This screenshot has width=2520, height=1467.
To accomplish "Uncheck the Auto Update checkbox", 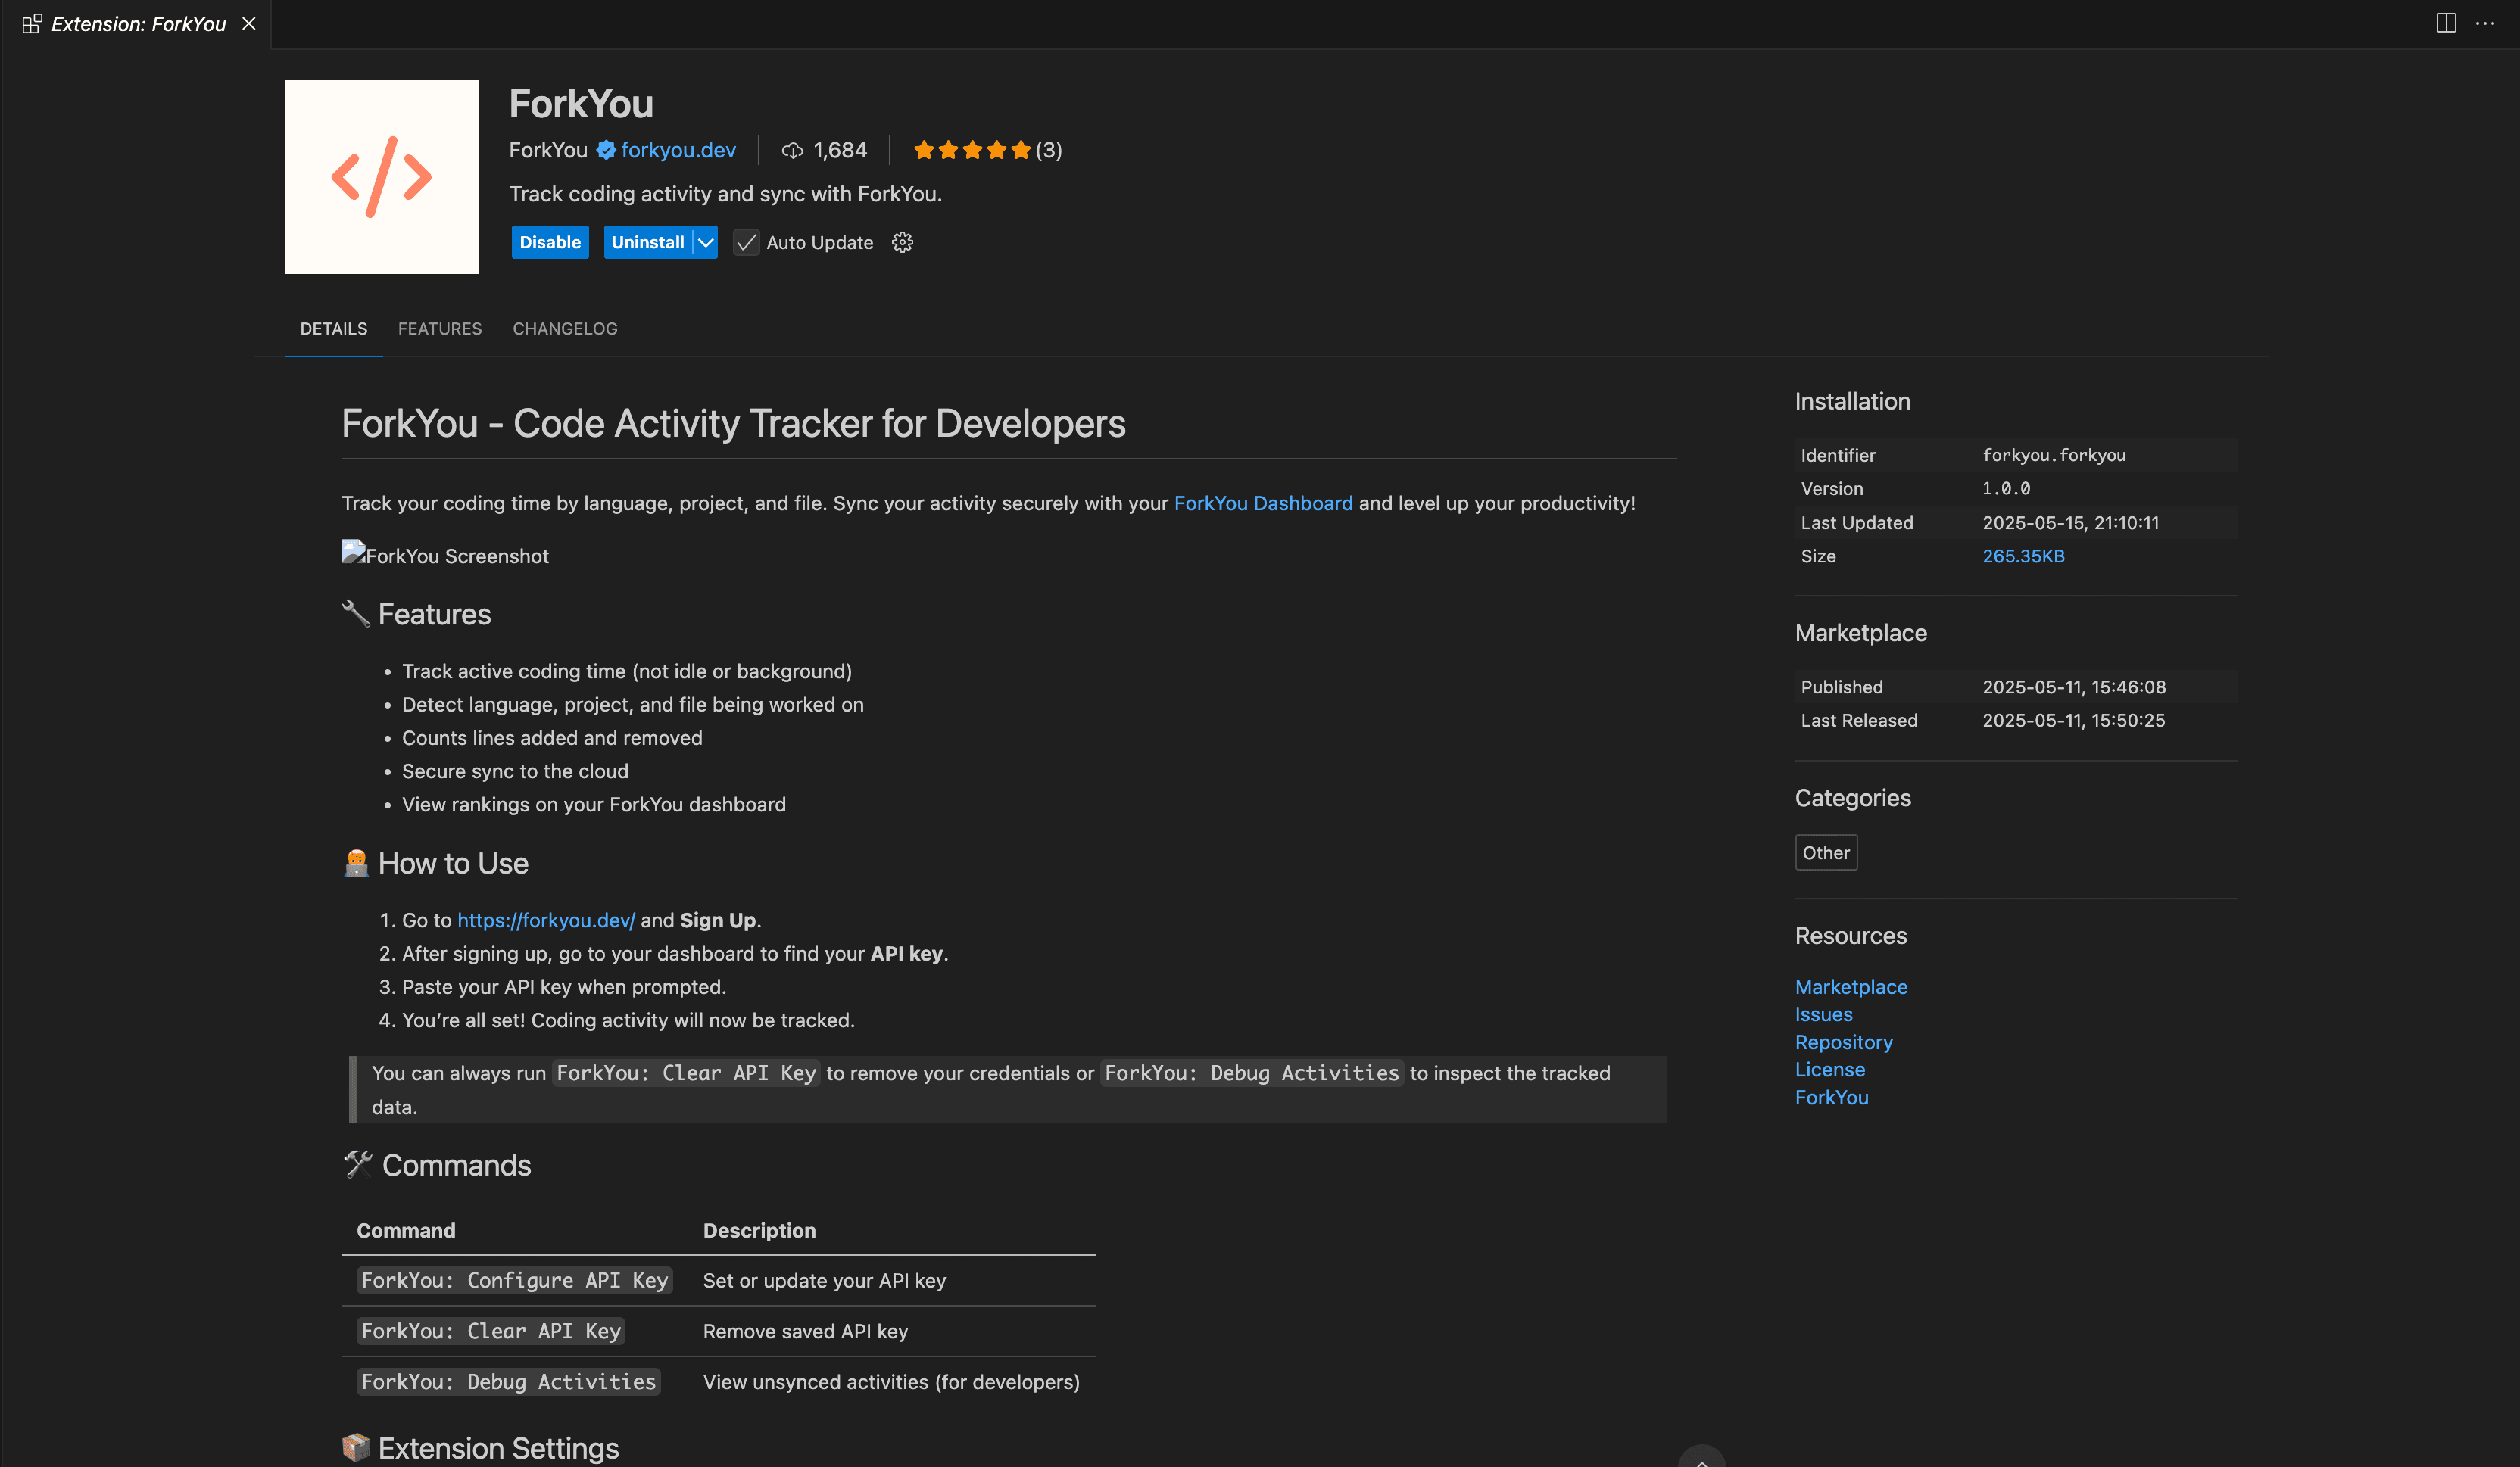I will (x=746, y=242).
